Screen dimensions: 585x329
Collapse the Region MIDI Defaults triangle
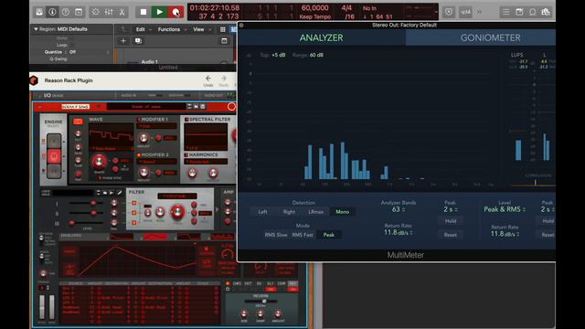[36, 29]
